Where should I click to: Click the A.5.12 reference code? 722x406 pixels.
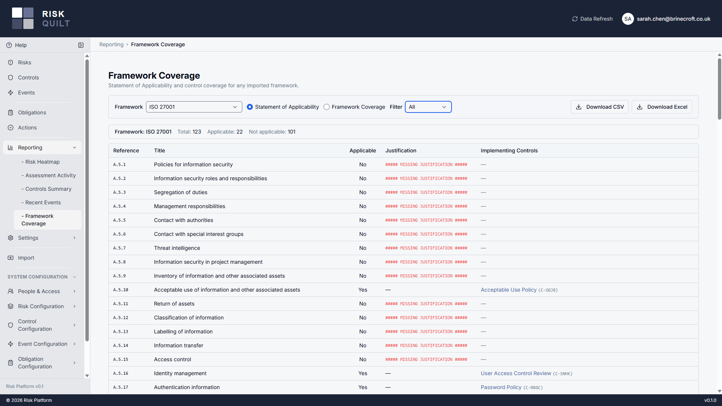[120, 318]
